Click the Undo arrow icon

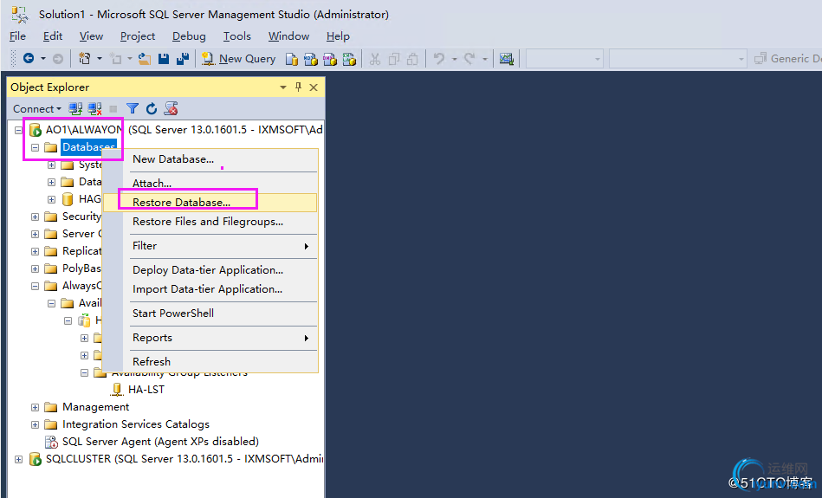point(439,59)
